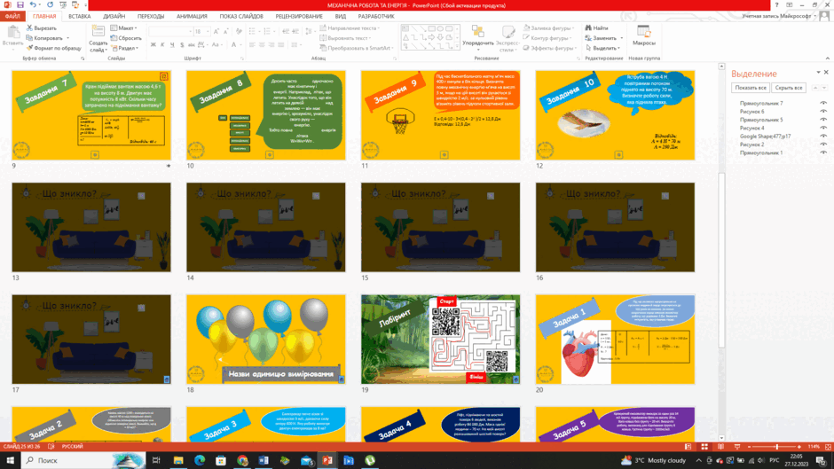Toggle italic К formatting
Viewport: 834px width, 469px height.
tap(162, 45)
